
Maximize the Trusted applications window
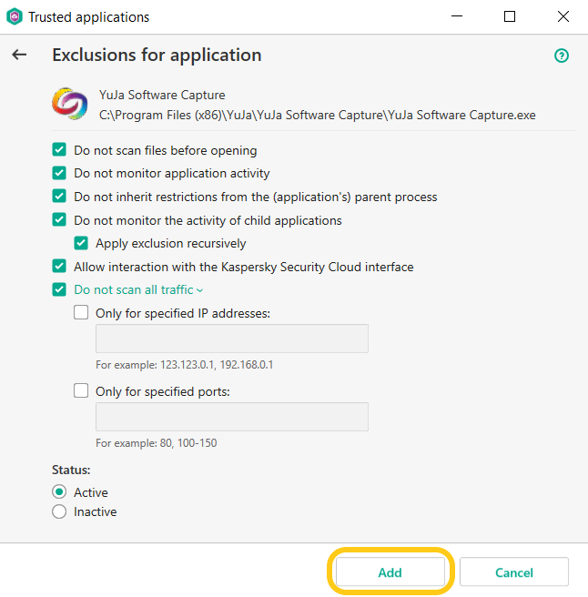click(510, 16)
